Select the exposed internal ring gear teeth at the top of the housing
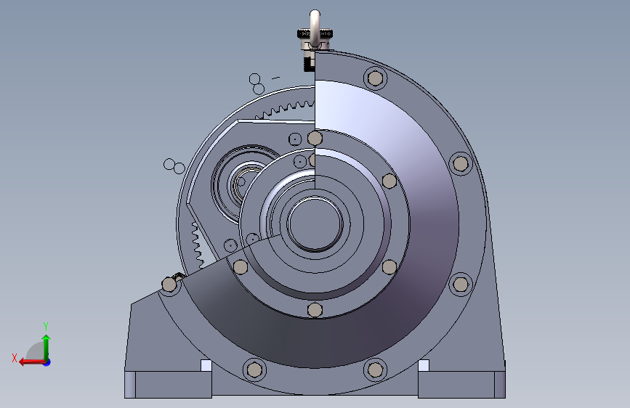 (284, 110)
